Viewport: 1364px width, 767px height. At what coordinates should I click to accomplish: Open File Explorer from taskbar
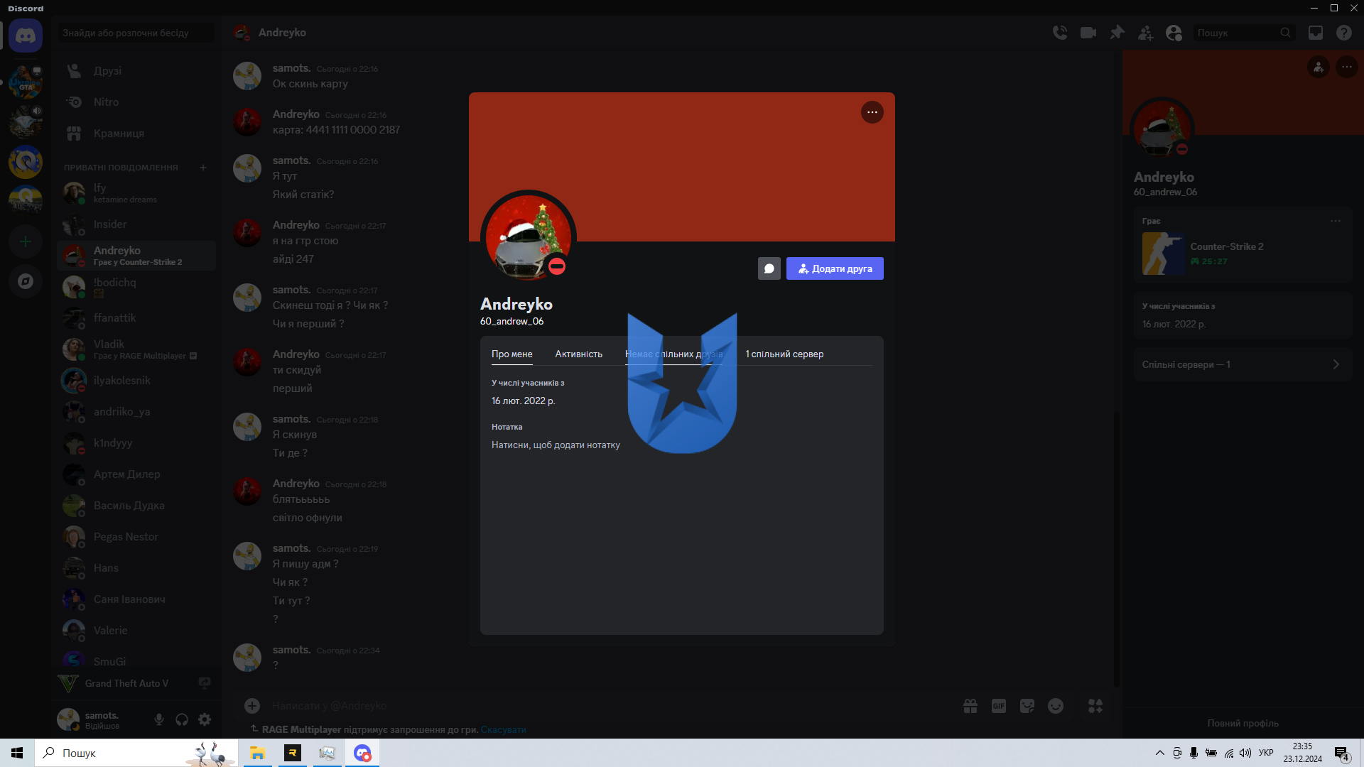tap(257, 753)
